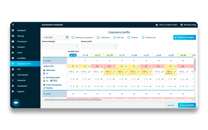Click the Conti passanti icon
This screenshot has width=208, height=130.
[13, 75]
